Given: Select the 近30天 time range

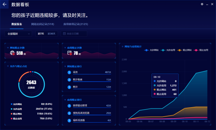Looking at the screenshot, I should (51, 34).
